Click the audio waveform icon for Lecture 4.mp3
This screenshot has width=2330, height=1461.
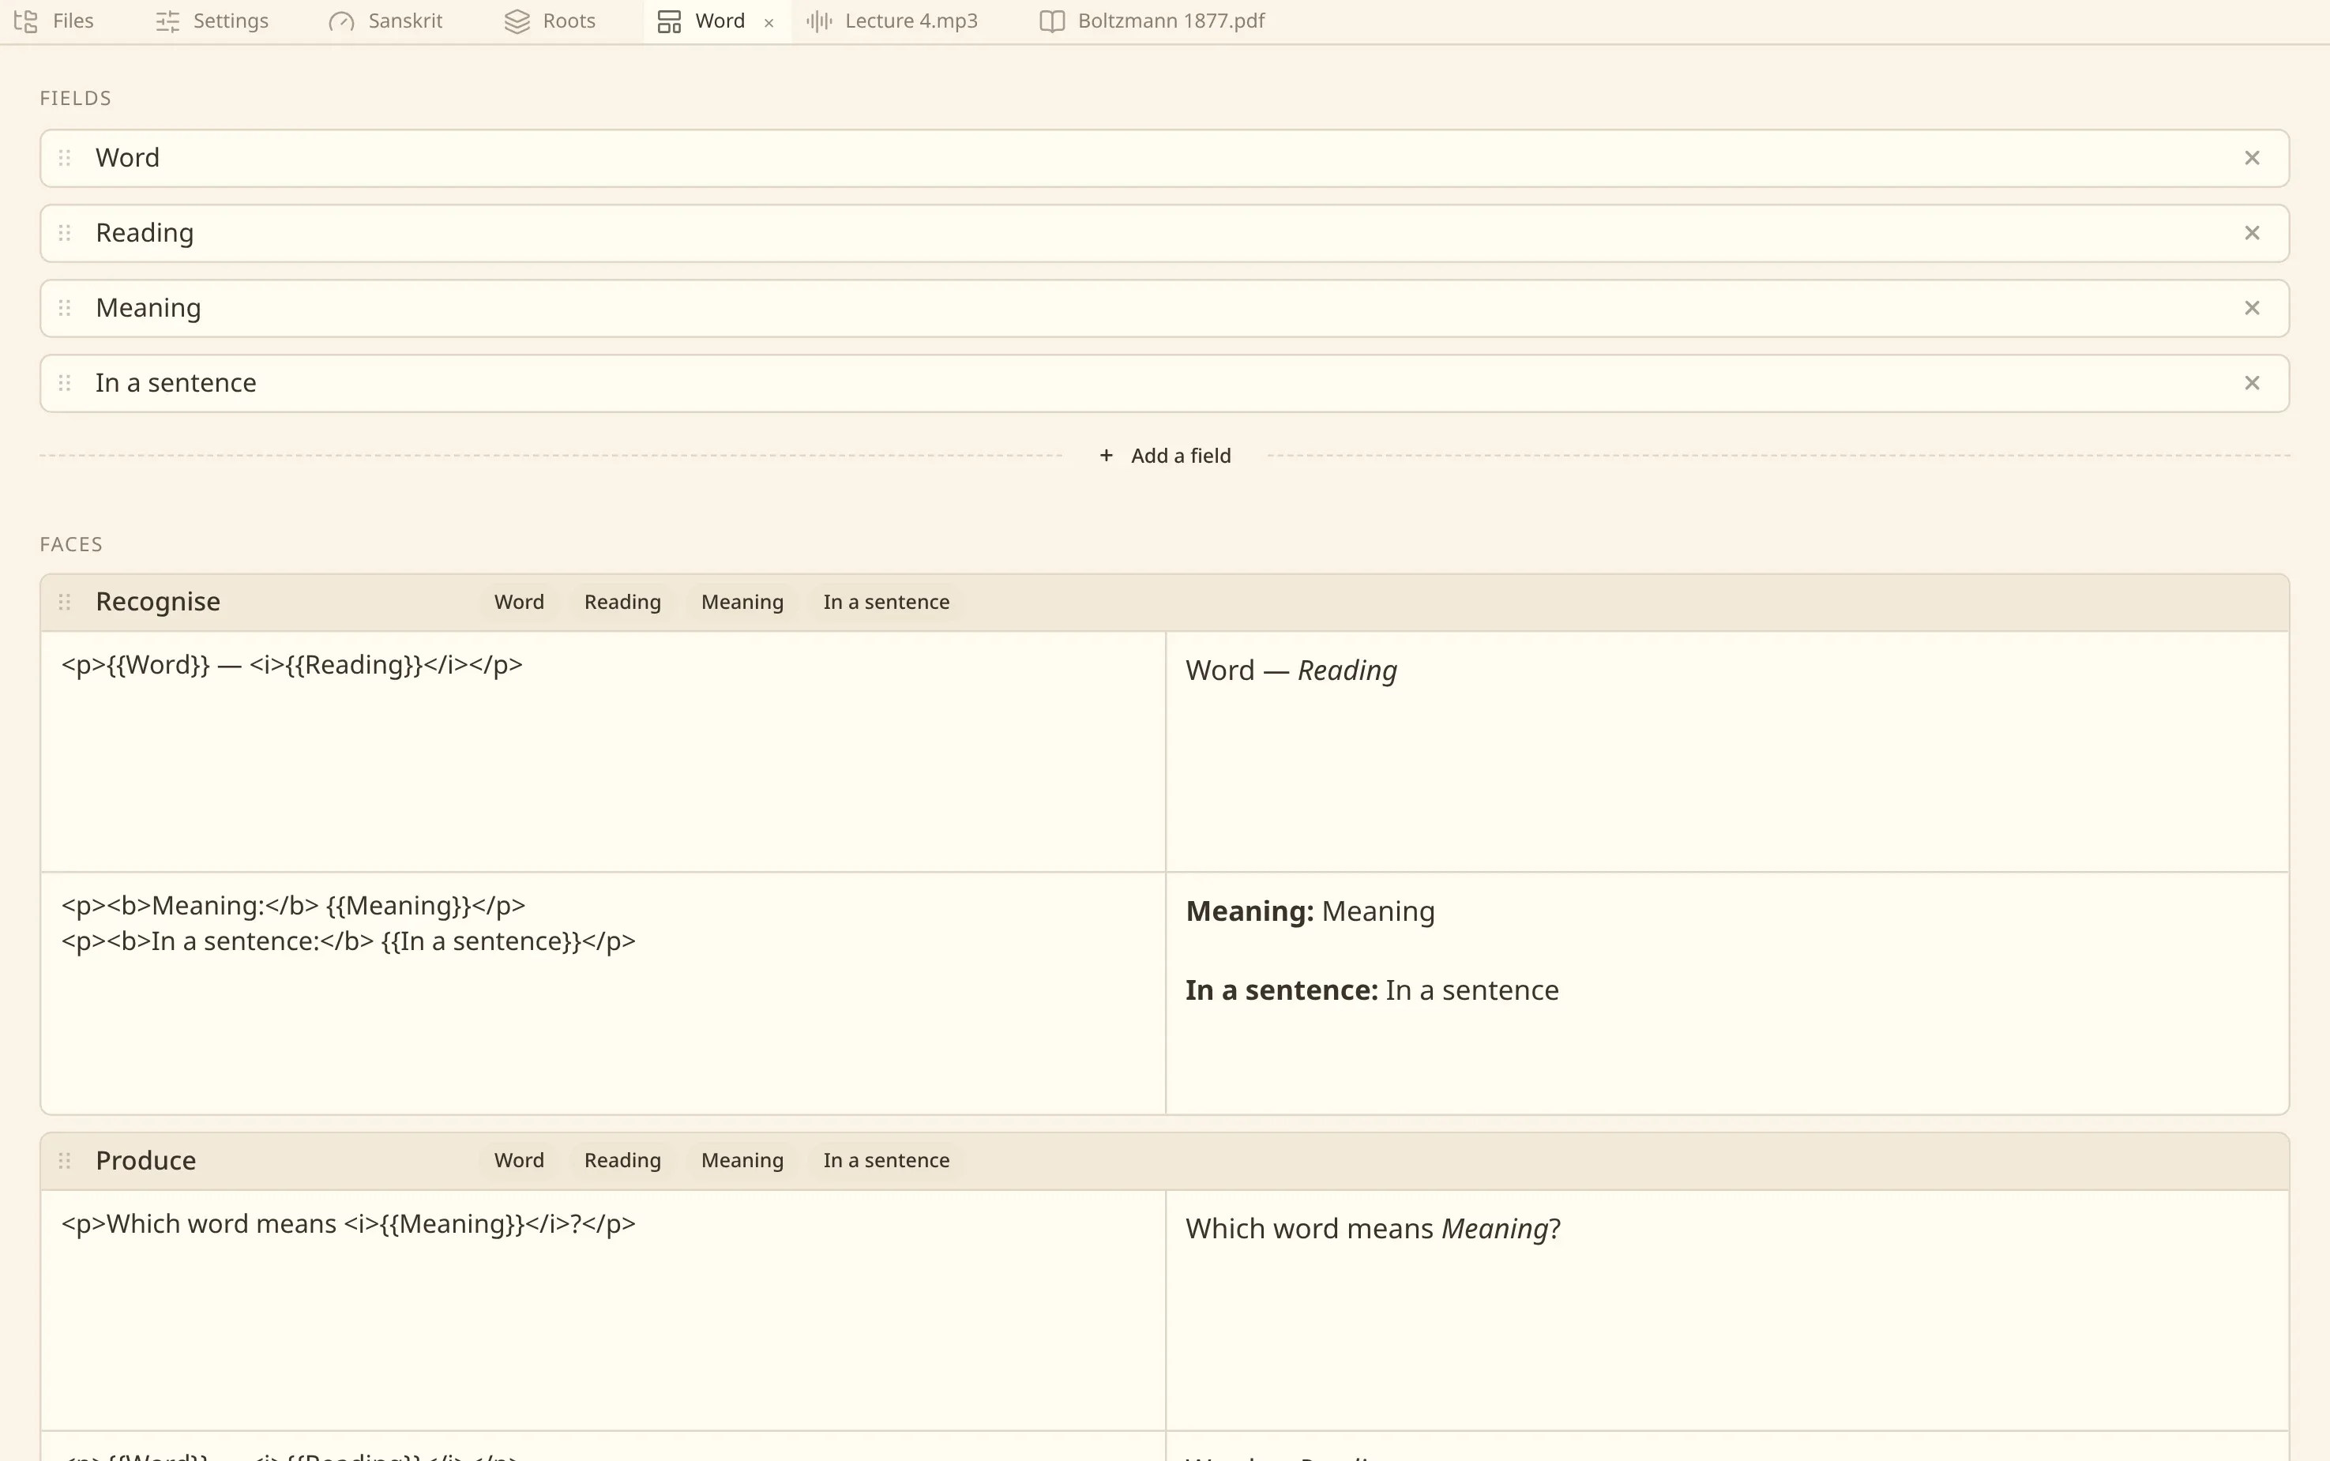click(x=820, y=21)
